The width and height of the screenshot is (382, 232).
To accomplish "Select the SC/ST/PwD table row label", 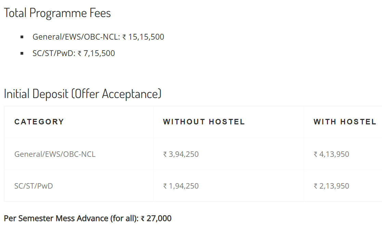I will coord(34,186).
